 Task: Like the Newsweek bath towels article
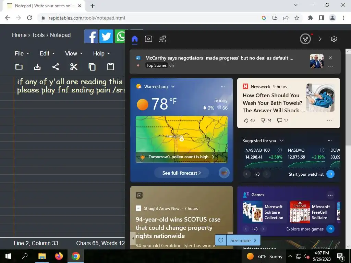(x=249, y=120)
